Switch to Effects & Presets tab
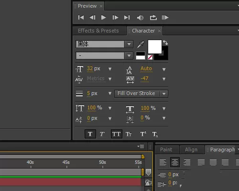Screen dimensions: 239x191 pos(98,31)
